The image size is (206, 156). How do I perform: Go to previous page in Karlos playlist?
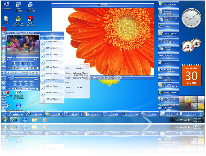pos(42,38)
